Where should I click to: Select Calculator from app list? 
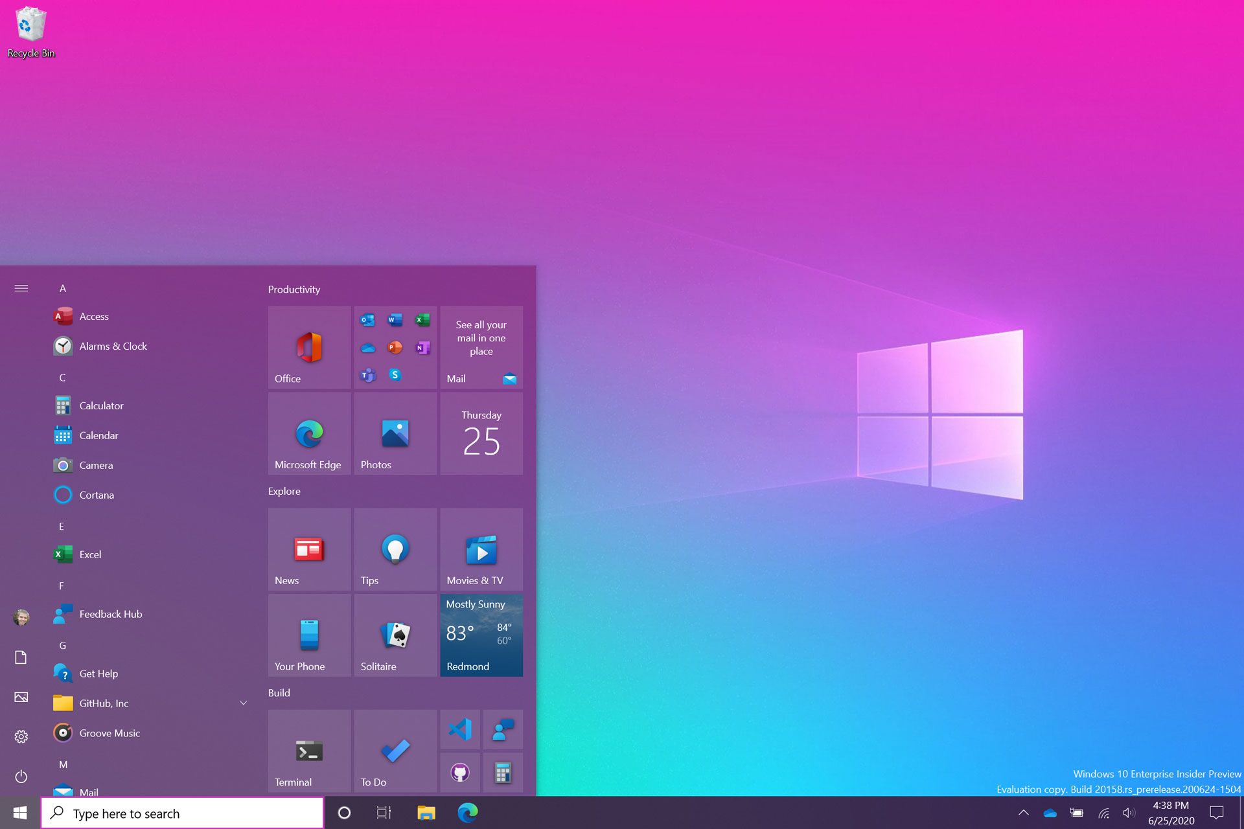coord(102,405)
